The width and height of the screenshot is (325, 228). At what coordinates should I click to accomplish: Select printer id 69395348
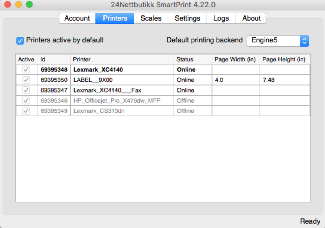[x=54, y=70]
